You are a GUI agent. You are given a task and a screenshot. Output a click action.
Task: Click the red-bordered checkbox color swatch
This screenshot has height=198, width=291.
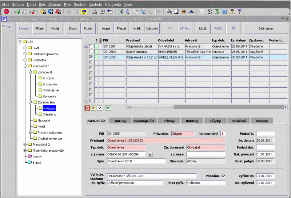coord(87,107)
